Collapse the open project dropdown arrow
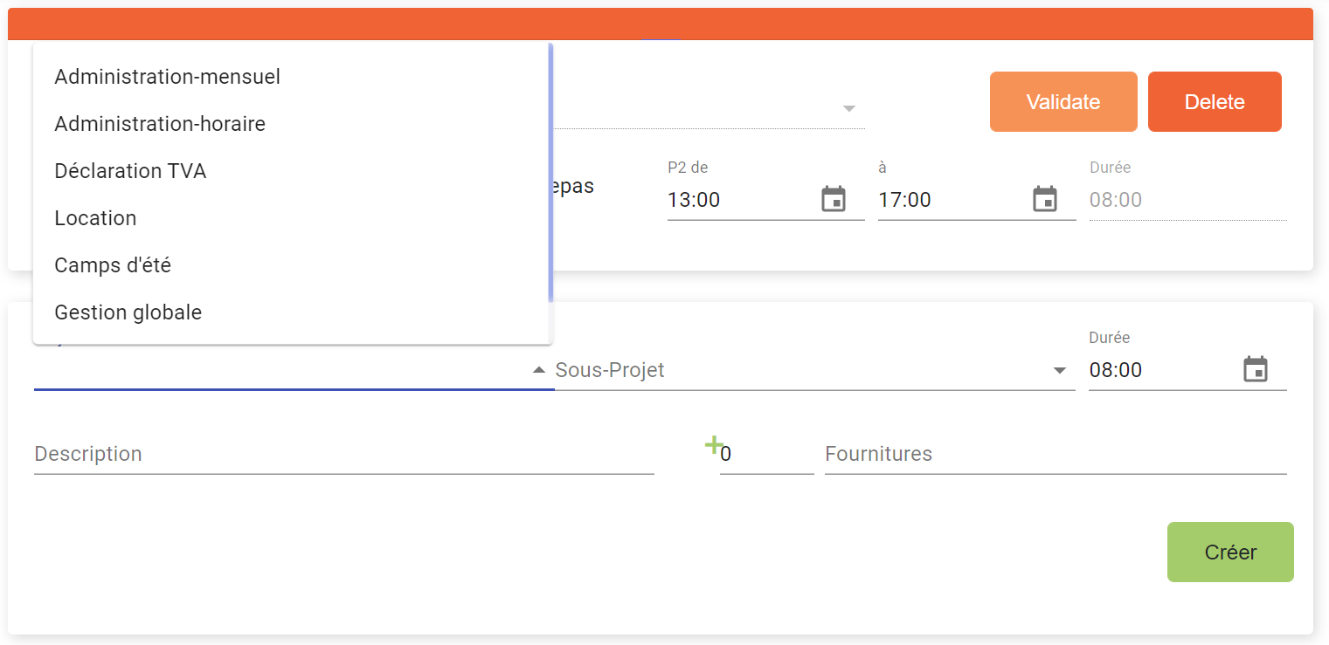The image size is (1329, 645). pyautogui.click(x=539, y=370)
